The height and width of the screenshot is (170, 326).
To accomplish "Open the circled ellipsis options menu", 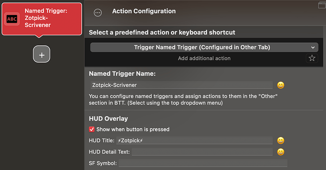I will [98, 13].
